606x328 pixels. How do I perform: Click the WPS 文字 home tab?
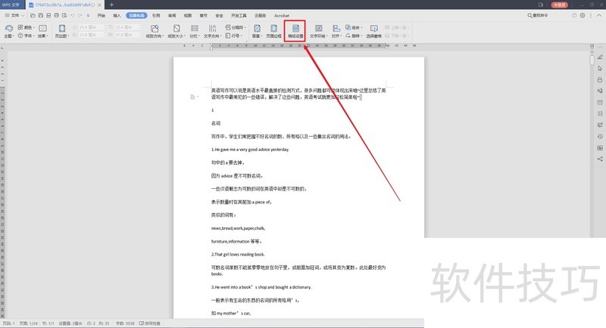pyautogui.click(x=11, y=5)
